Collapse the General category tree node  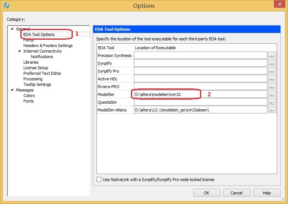tap(12, 29)
